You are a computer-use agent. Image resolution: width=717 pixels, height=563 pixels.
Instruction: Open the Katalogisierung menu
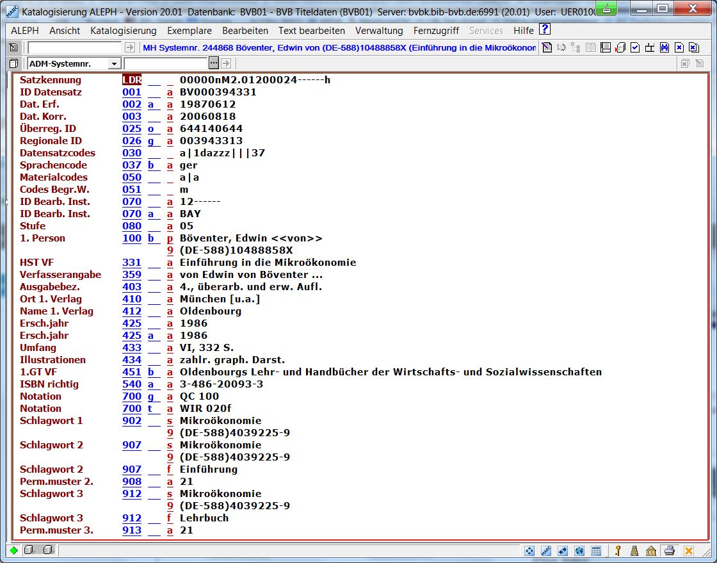124,31
